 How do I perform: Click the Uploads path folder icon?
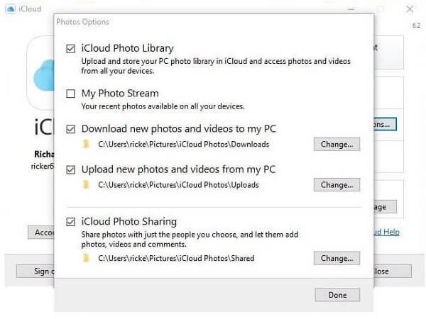tap(86, 185)
